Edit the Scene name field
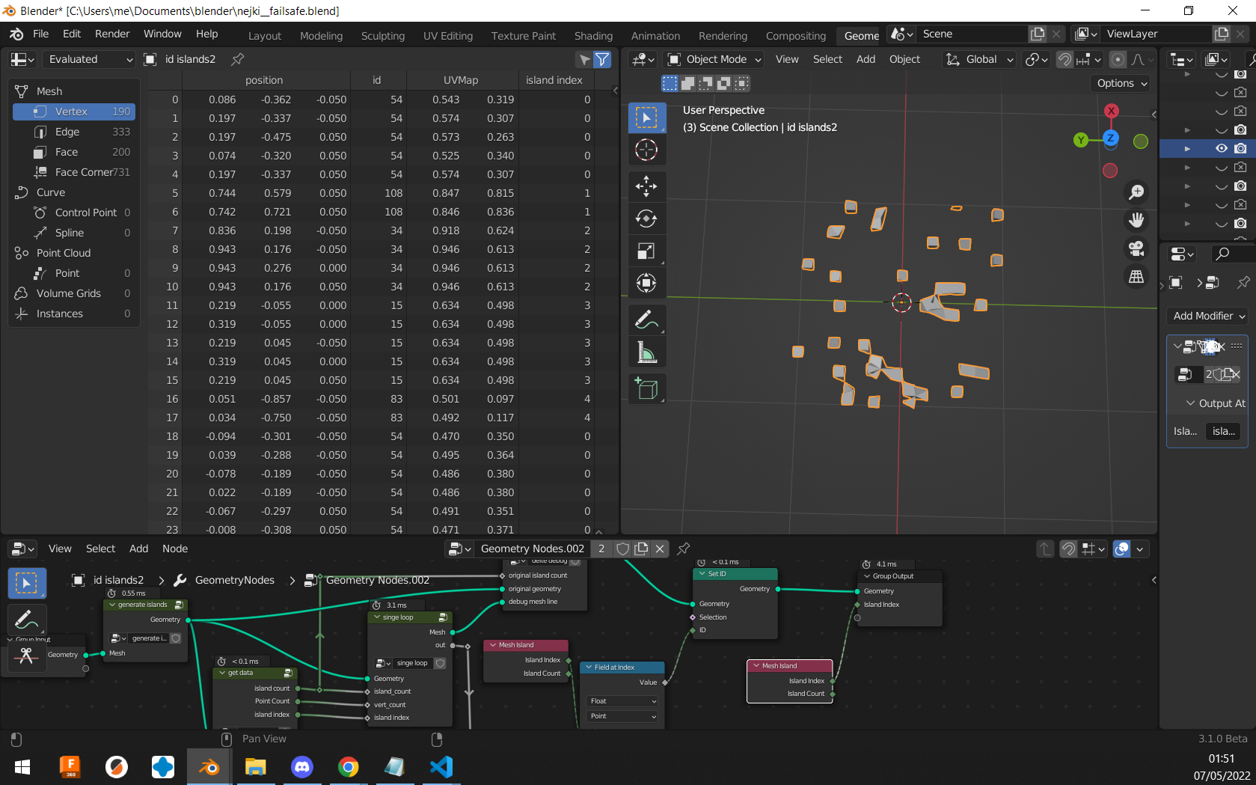The height and width of the screenshot is (785, 1256). click(x=972, y=34)
